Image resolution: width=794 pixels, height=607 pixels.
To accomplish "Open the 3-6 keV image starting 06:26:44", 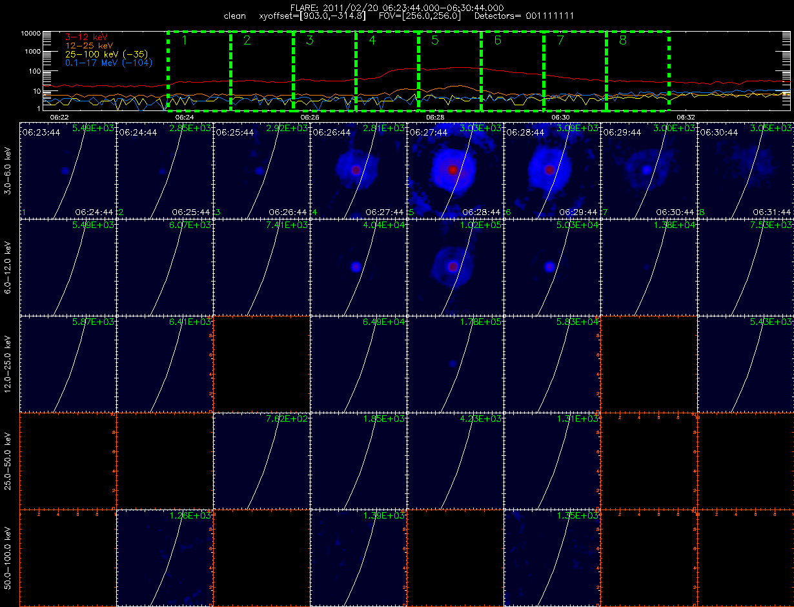I will tap(358, 170).
